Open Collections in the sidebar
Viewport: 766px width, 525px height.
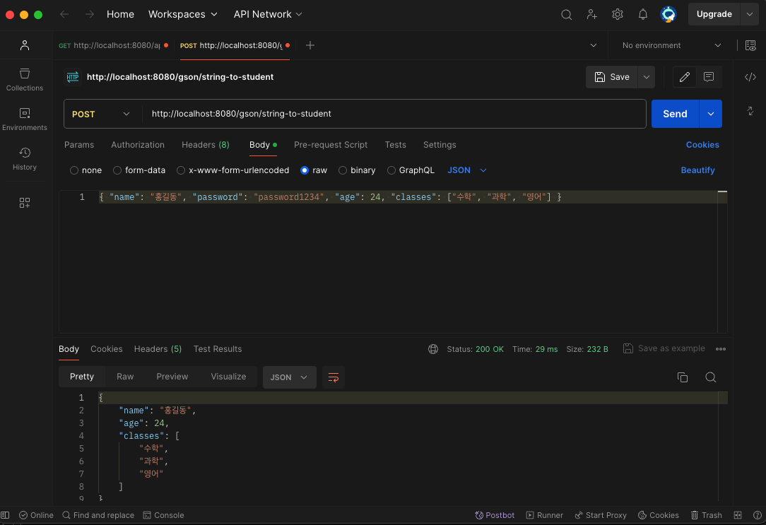25,80
